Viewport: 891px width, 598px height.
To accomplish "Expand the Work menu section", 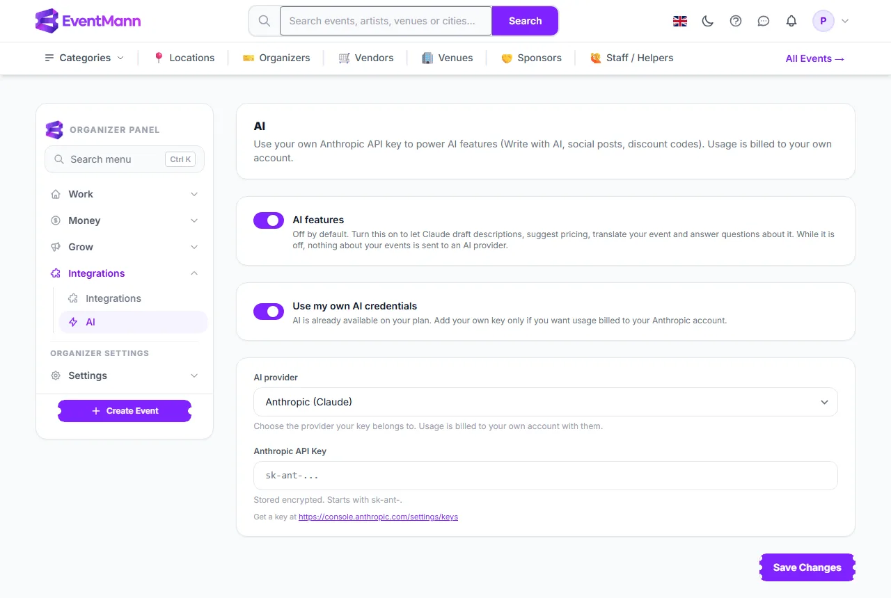I will pos(125,194).
